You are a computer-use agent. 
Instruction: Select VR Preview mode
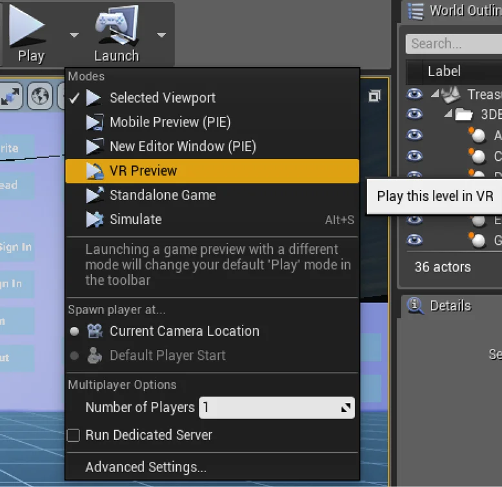coord(212,171)
